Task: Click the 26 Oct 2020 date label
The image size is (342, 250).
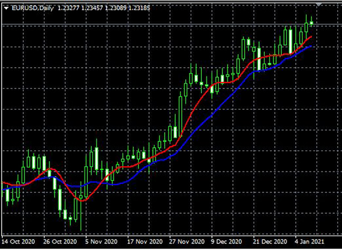Action: point(60,242)
